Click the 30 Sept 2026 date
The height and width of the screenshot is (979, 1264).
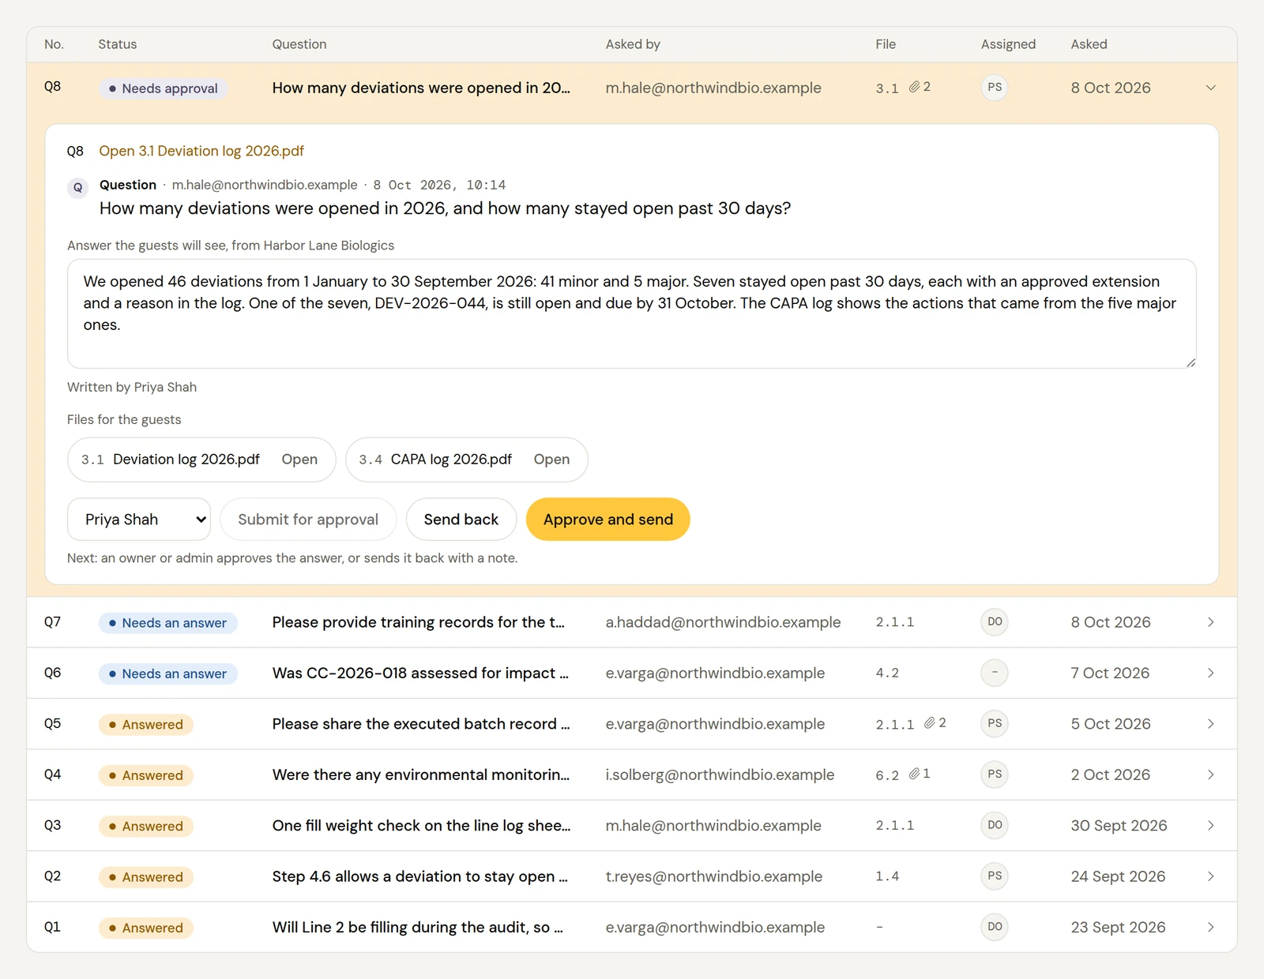pos(1119,826)
